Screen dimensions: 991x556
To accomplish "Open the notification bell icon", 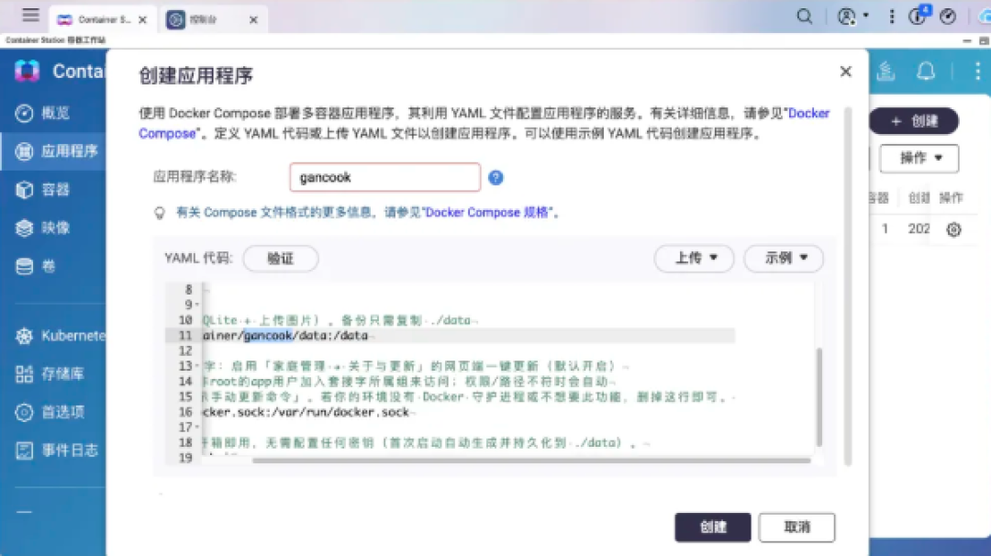I will click(x=926, y=72).
